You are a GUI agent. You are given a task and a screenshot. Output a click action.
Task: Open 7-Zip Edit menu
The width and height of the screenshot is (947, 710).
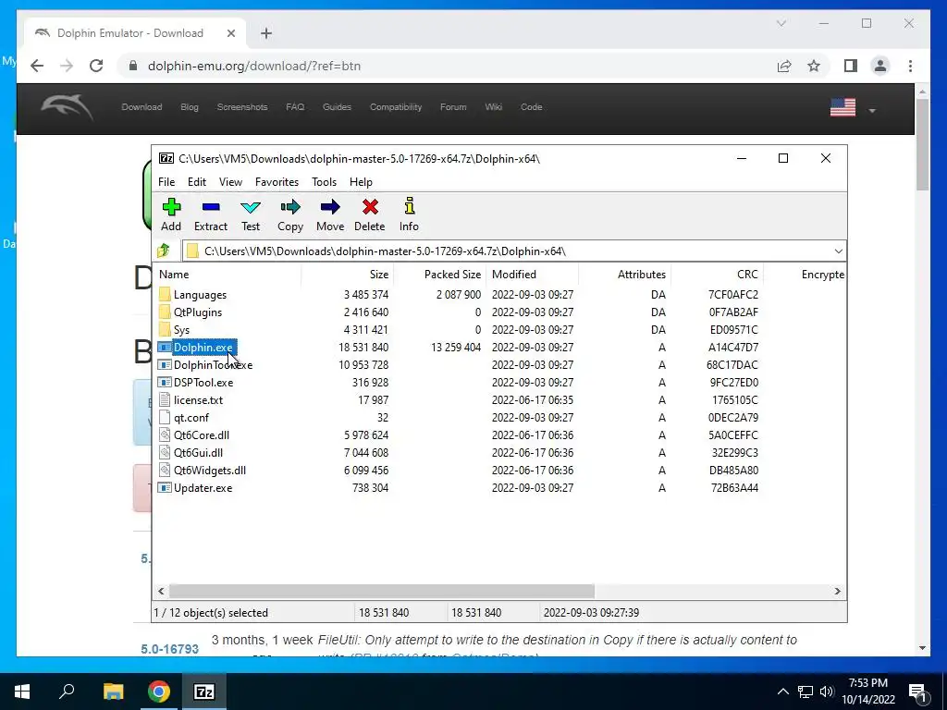pyautogui.click(x=197, y=182)
